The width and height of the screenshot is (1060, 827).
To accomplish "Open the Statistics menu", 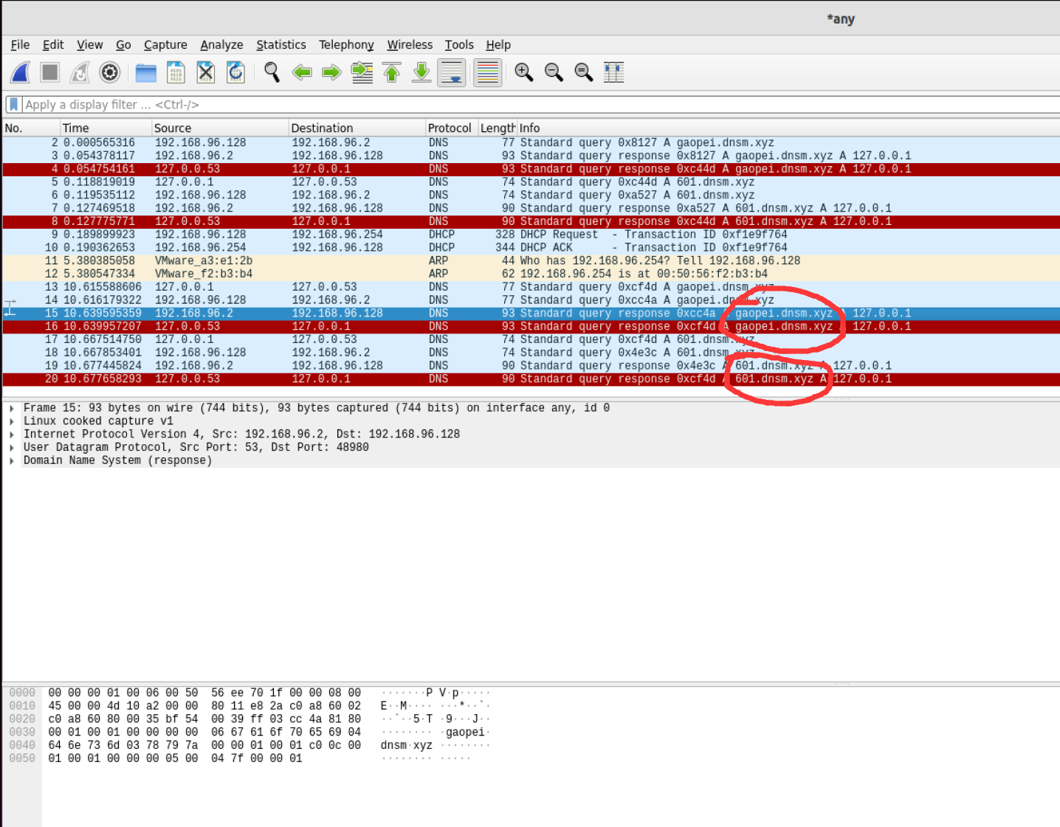I will [281, 45].
